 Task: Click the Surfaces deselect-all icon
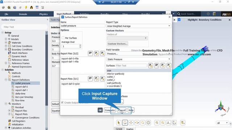pyautogui.click(x=169, y=66)
